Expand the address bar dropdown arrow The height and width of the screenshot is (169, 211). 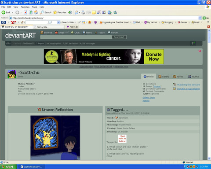tap(200, 18)
